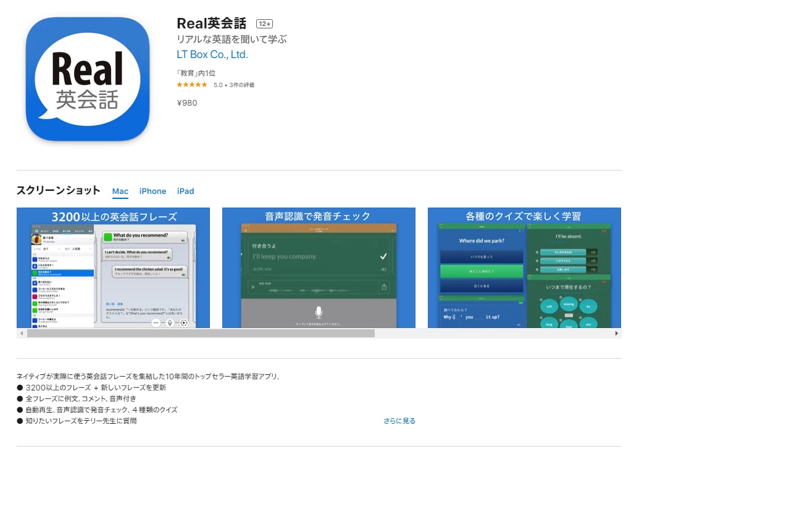Screen dimensions: 789x522
Task: Open the LT Box Co., Ltd. developer link
Action: coord(212,54)
